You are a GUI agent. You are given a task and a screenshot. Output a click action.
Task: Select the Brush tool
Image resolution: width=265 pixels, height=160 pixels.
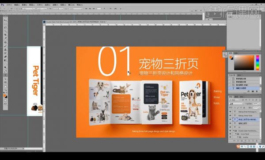pos(5,46)
